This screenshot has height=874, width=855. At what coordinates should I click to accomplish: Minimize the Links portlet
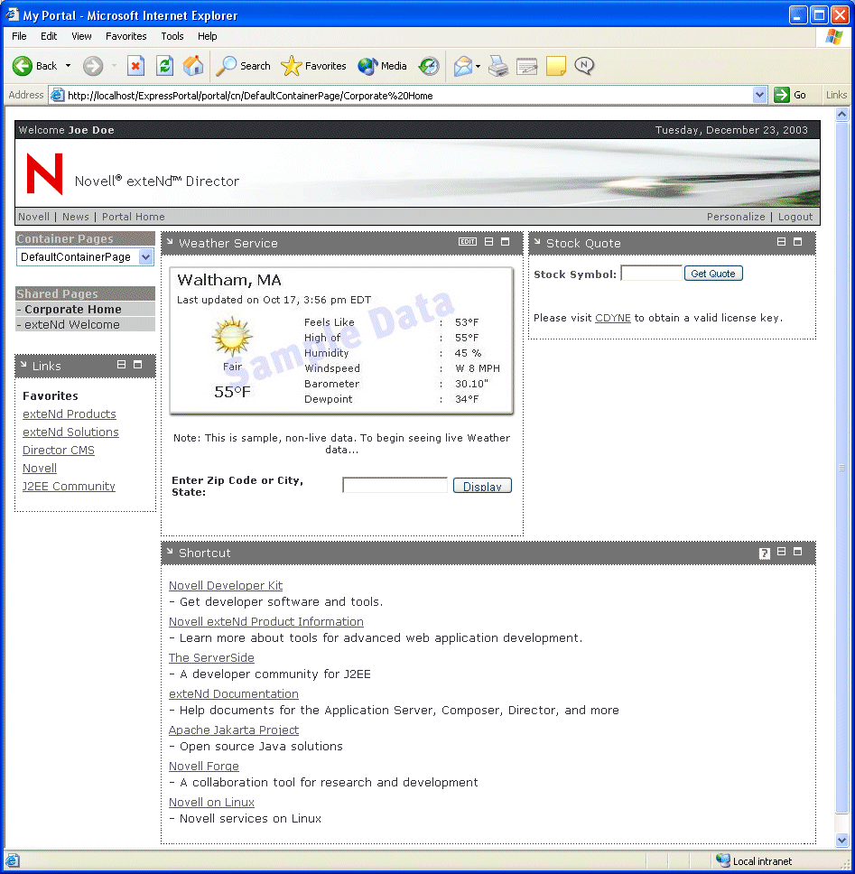click(x=121, y=365)
